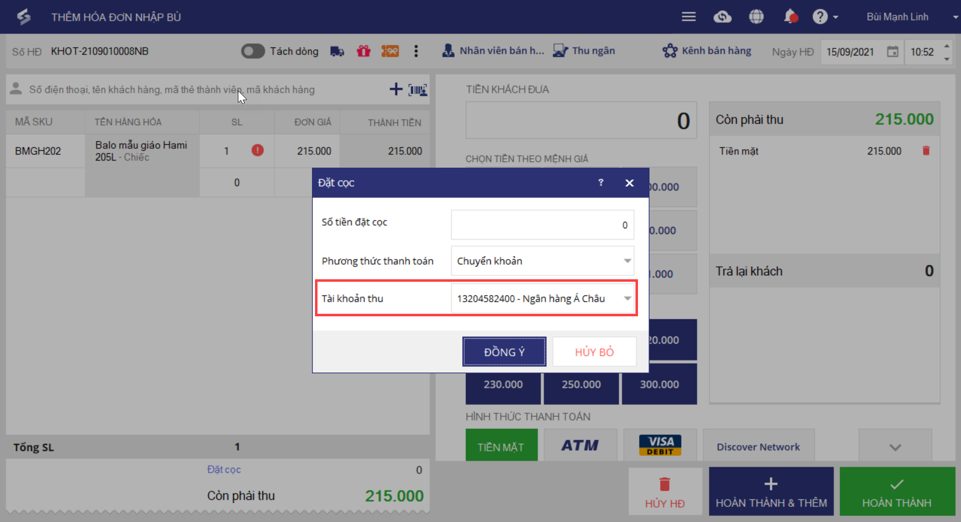
Task: Click SKU code BMGH202
Action: (38, 151)
